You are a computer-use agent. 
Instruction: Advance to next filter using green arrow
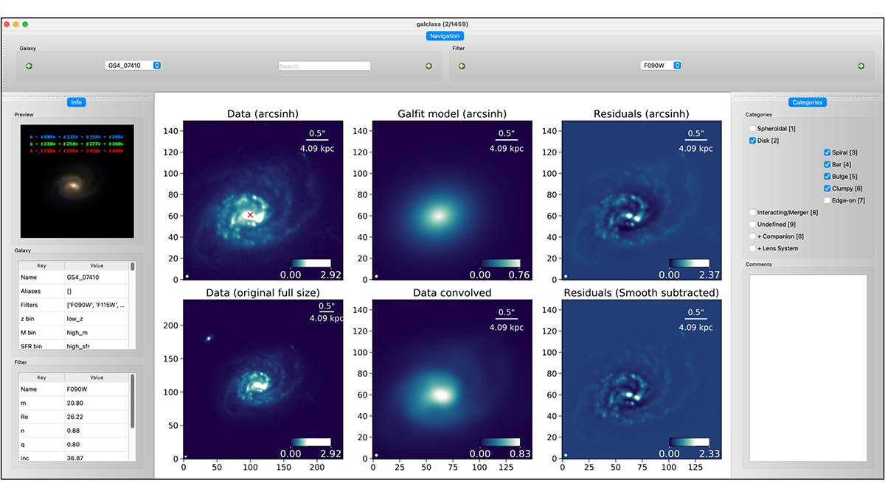tap(861, 66)
